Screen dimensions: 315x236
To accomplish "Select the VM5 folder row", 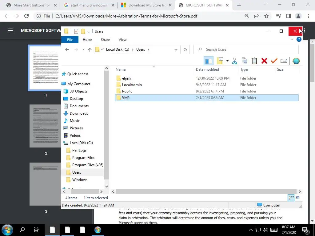I will point(207,98).
